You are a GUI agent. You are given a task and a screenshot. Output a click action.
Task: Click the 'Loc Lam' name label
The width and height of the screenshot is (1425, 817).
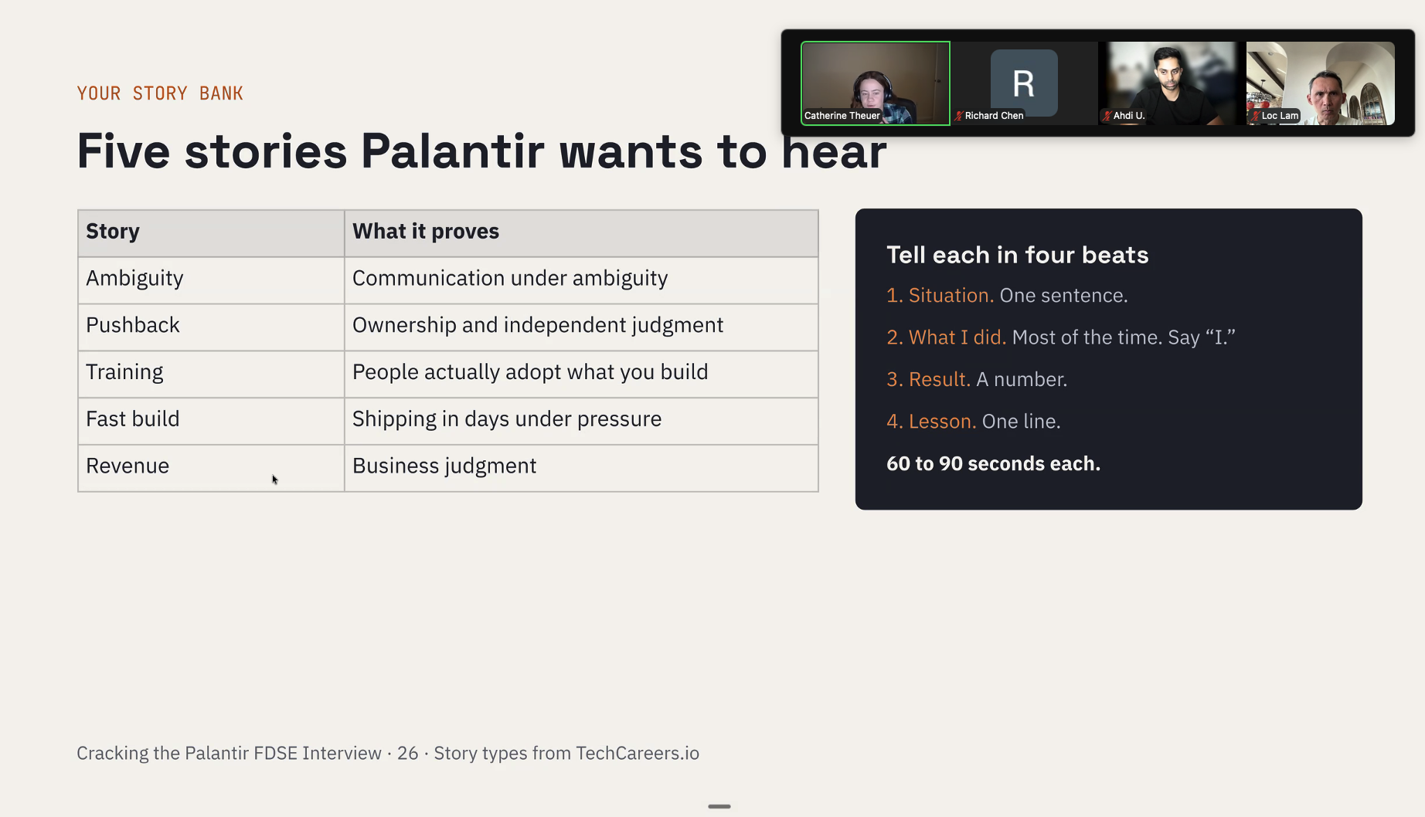coord(1280,116)
